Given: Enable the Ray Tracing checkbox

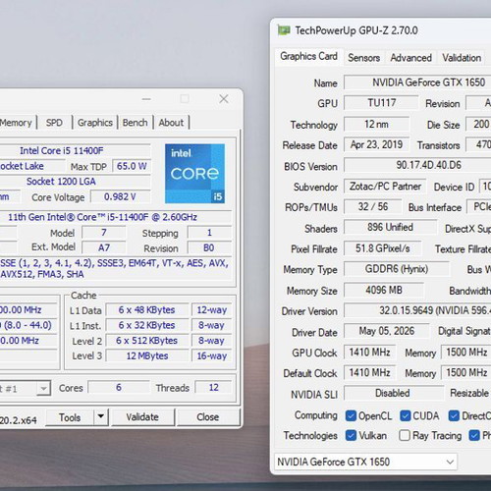Looking at the screenshot, I should point(405,435).
